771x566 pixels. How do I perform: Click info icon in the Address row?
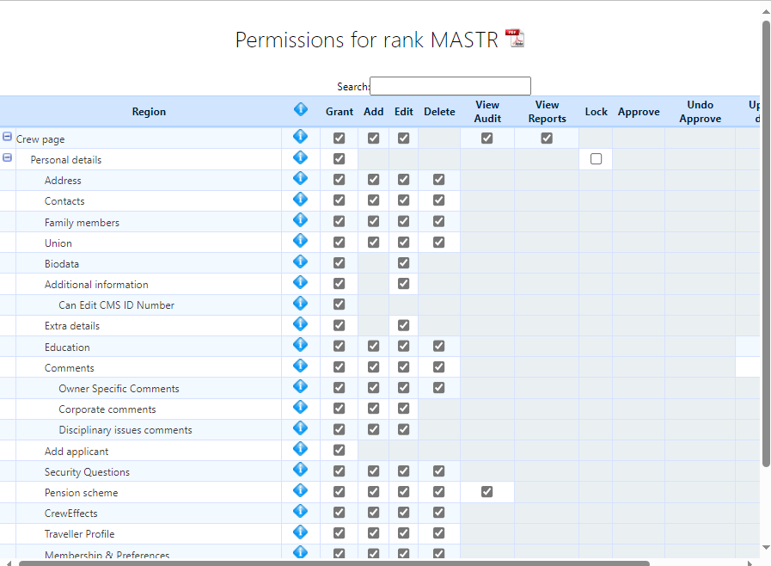(x=300, y=179)
